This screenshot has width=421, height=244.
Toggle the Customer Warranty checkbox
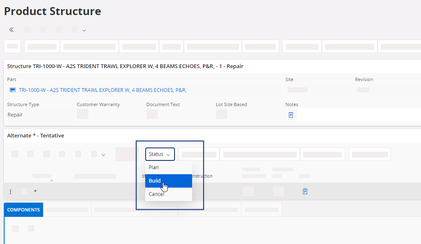click(x=82, y=114)
